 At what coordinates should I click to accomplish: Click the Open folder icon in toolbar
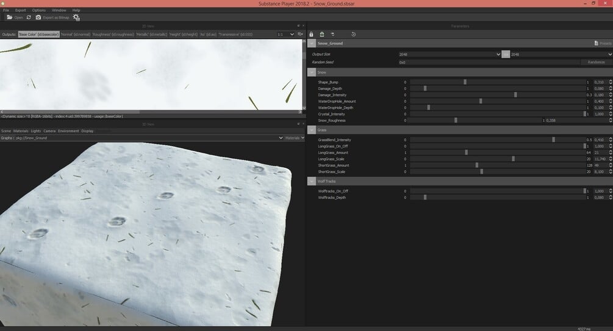[x=9, y=18]
